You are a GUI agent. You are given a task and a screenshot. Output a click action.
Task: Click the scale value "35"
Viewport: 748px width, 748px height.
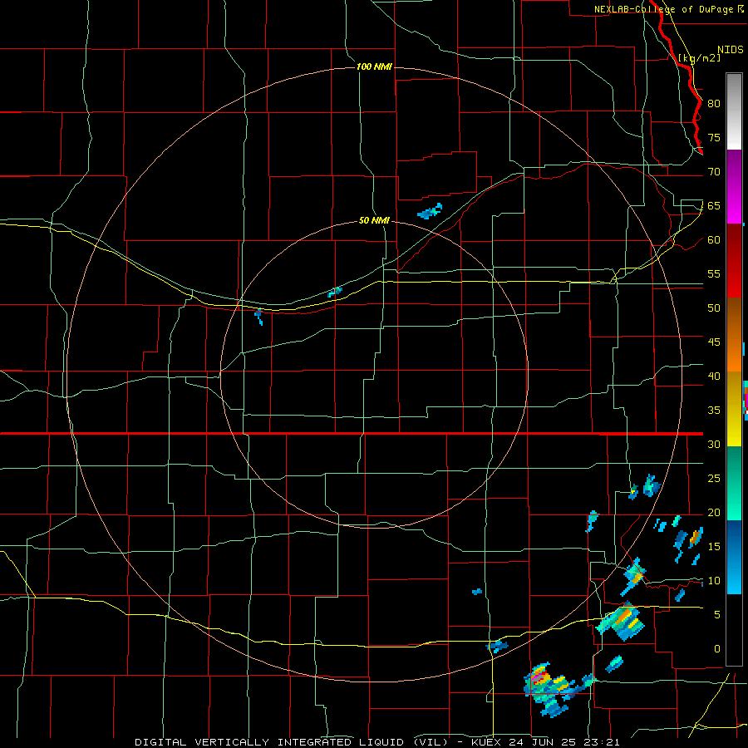pos(714,411)
